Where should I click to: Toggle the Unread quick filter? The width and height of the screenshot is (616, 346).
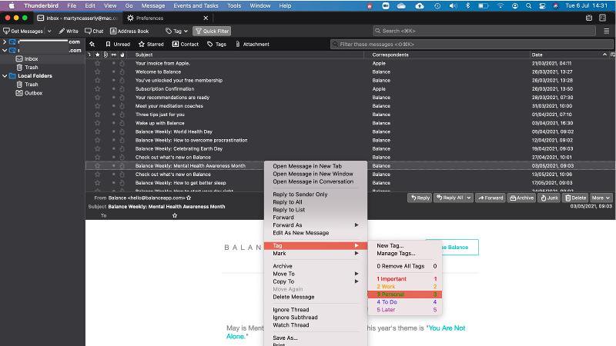pyautogui.click(x=118, y=45)
